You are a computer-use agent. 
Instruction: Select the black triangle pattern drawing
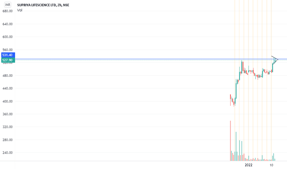(x=275, y=60)
